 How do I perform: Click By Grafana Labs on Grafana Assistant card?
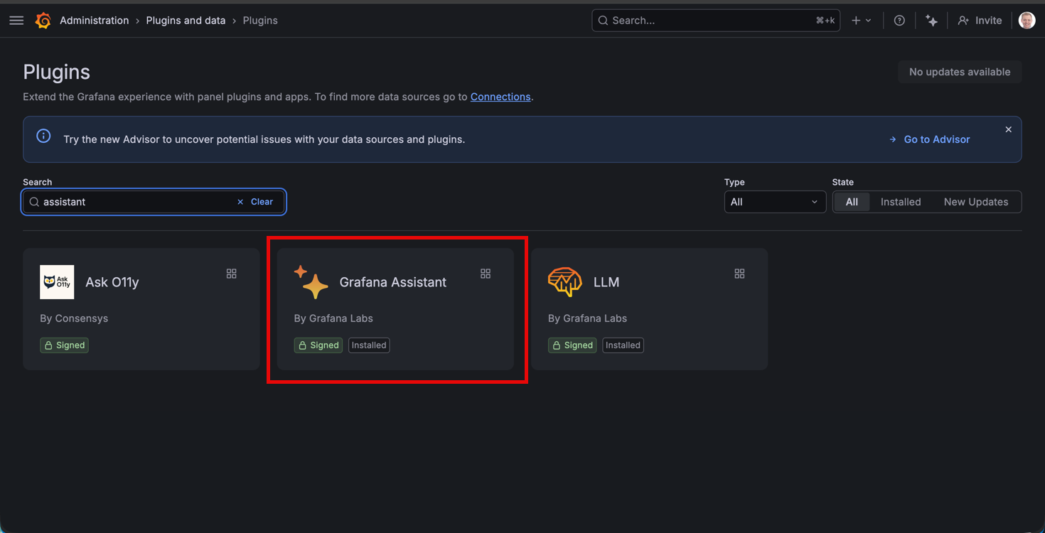click(333, 318)
